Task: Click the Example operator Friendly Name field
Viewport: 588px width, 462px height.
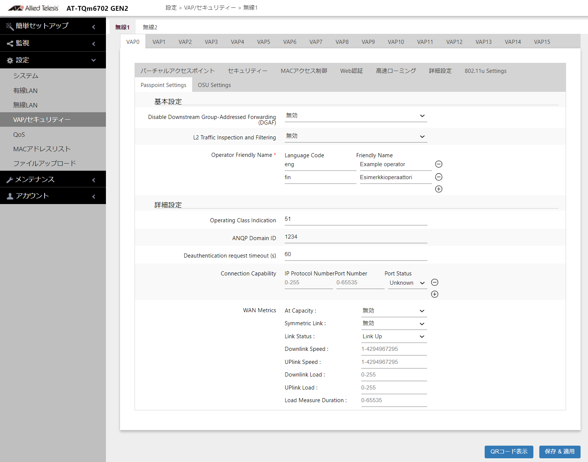Action: tap(396, 165)
